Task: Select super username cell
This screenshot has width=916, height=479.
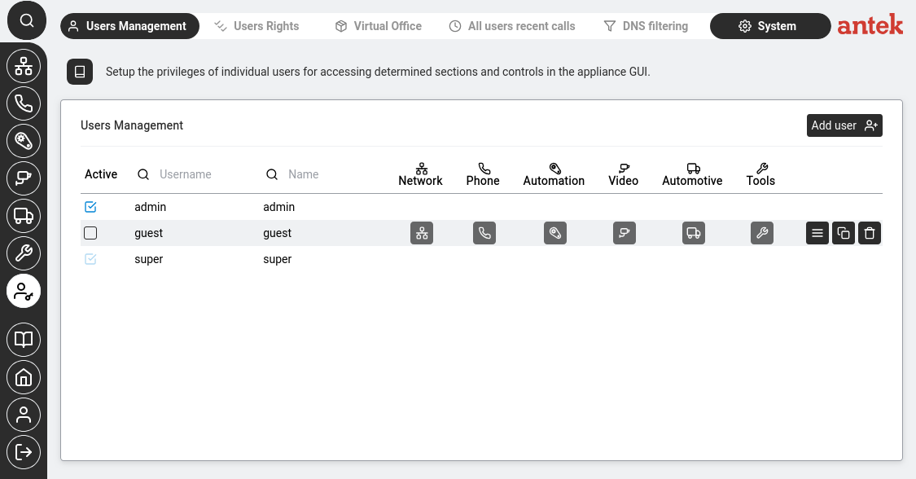Action: click(x=148, y=259)
